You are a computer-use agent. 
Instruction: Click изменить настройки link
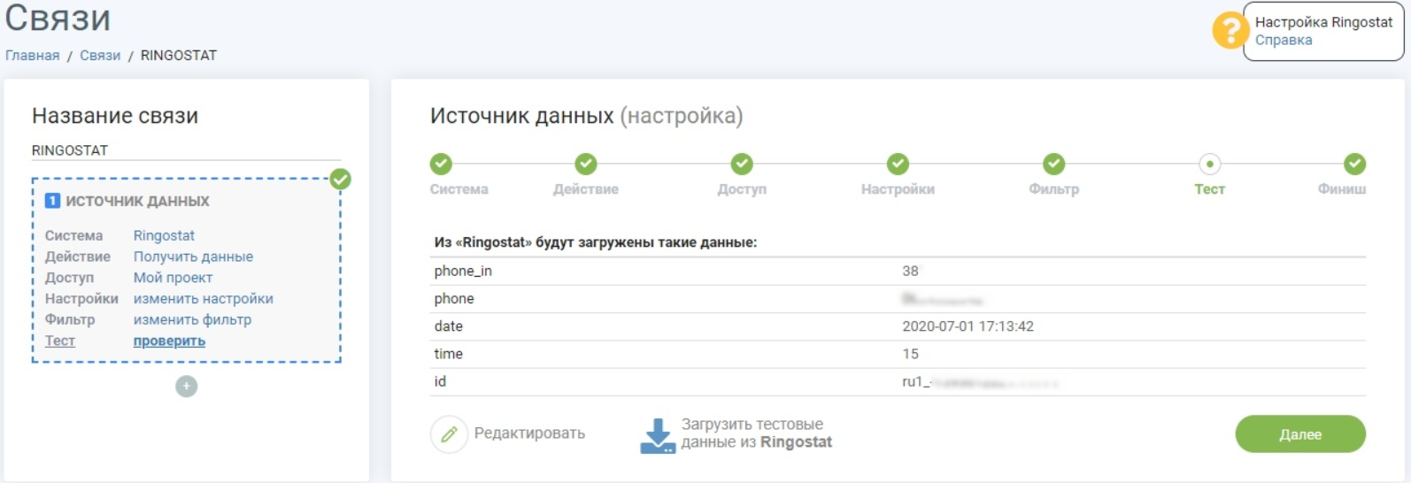(x=204, y=299)
